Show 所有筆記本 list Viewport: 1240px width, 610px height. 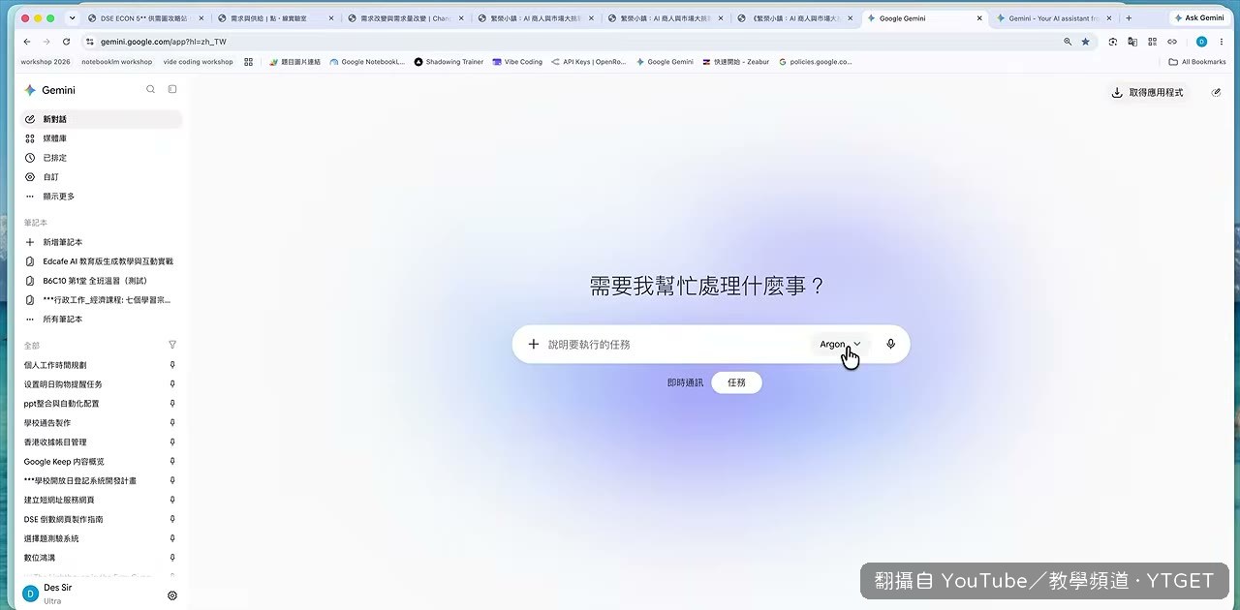[101, 319]
